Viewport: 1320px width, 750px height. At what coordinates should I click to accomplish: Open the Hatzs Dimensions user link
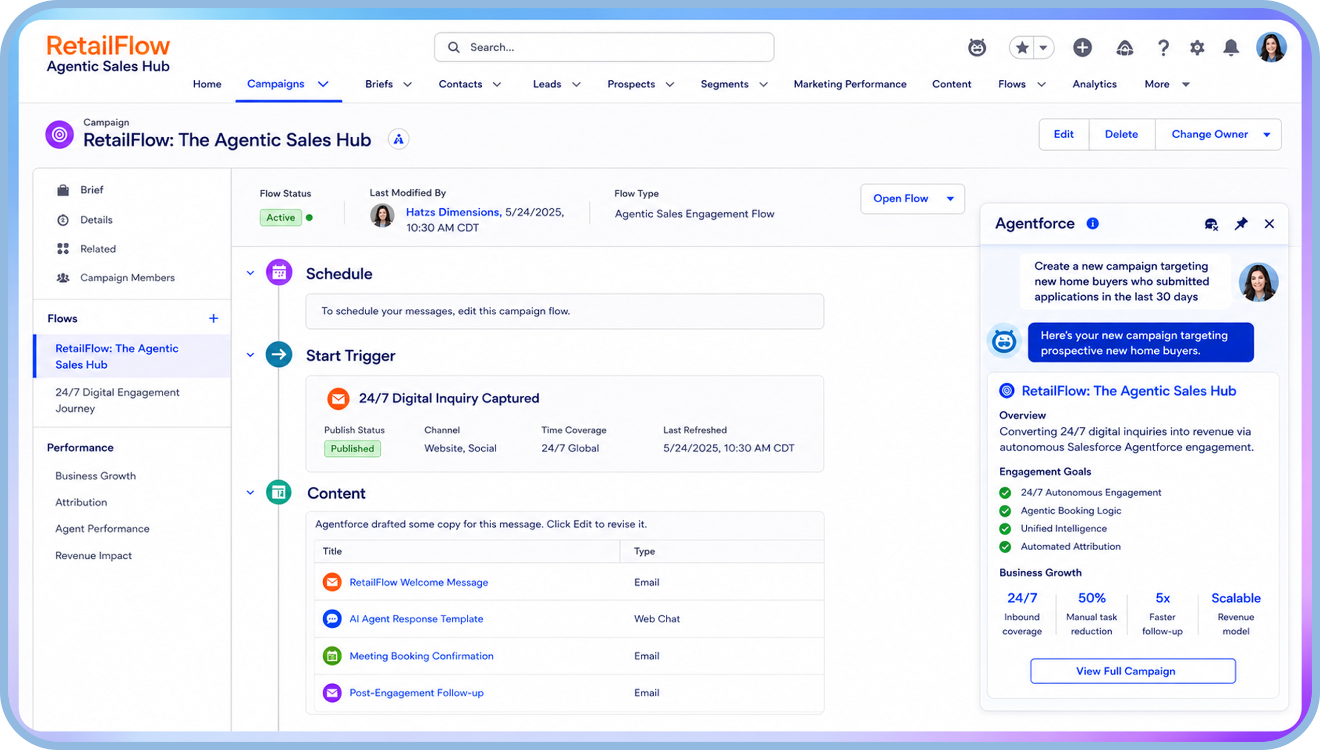pos(453,212)
